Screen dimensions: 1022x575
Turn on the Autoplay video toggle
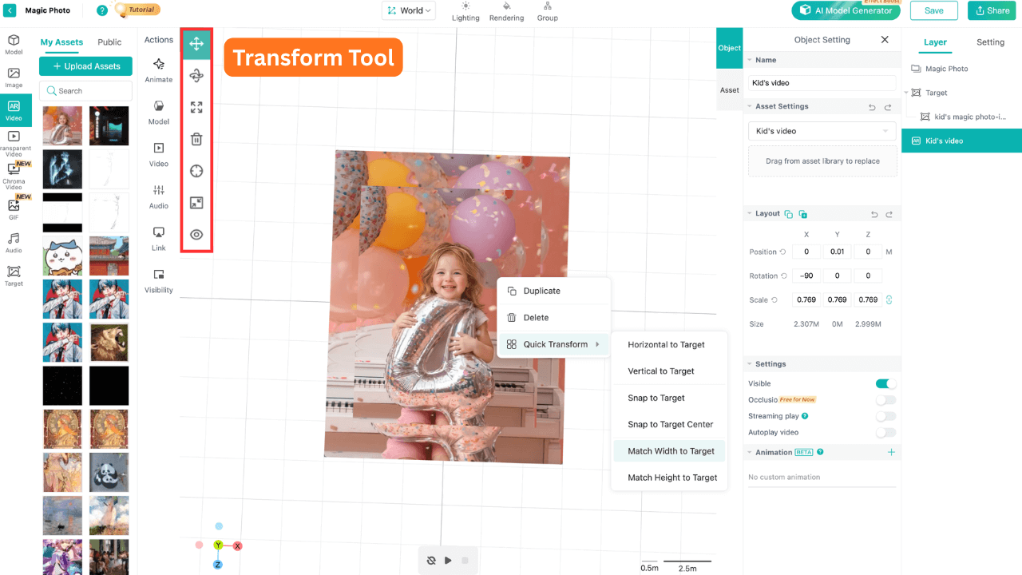(885, 432)
